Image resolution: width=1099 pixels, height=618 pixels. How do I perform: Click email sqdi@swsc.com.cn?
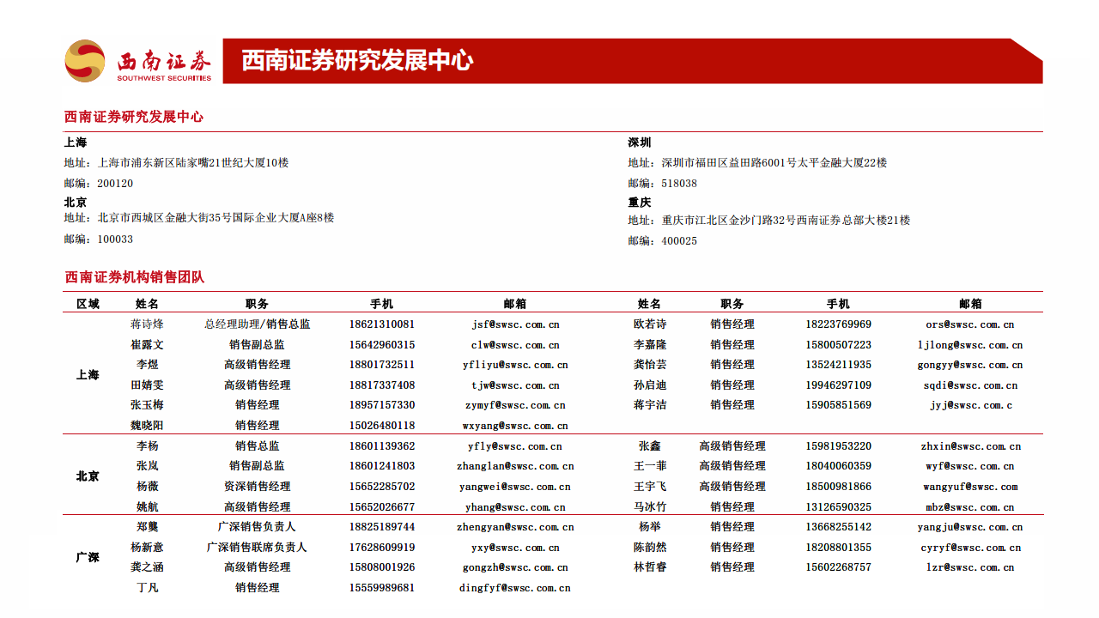pos(970,385)
